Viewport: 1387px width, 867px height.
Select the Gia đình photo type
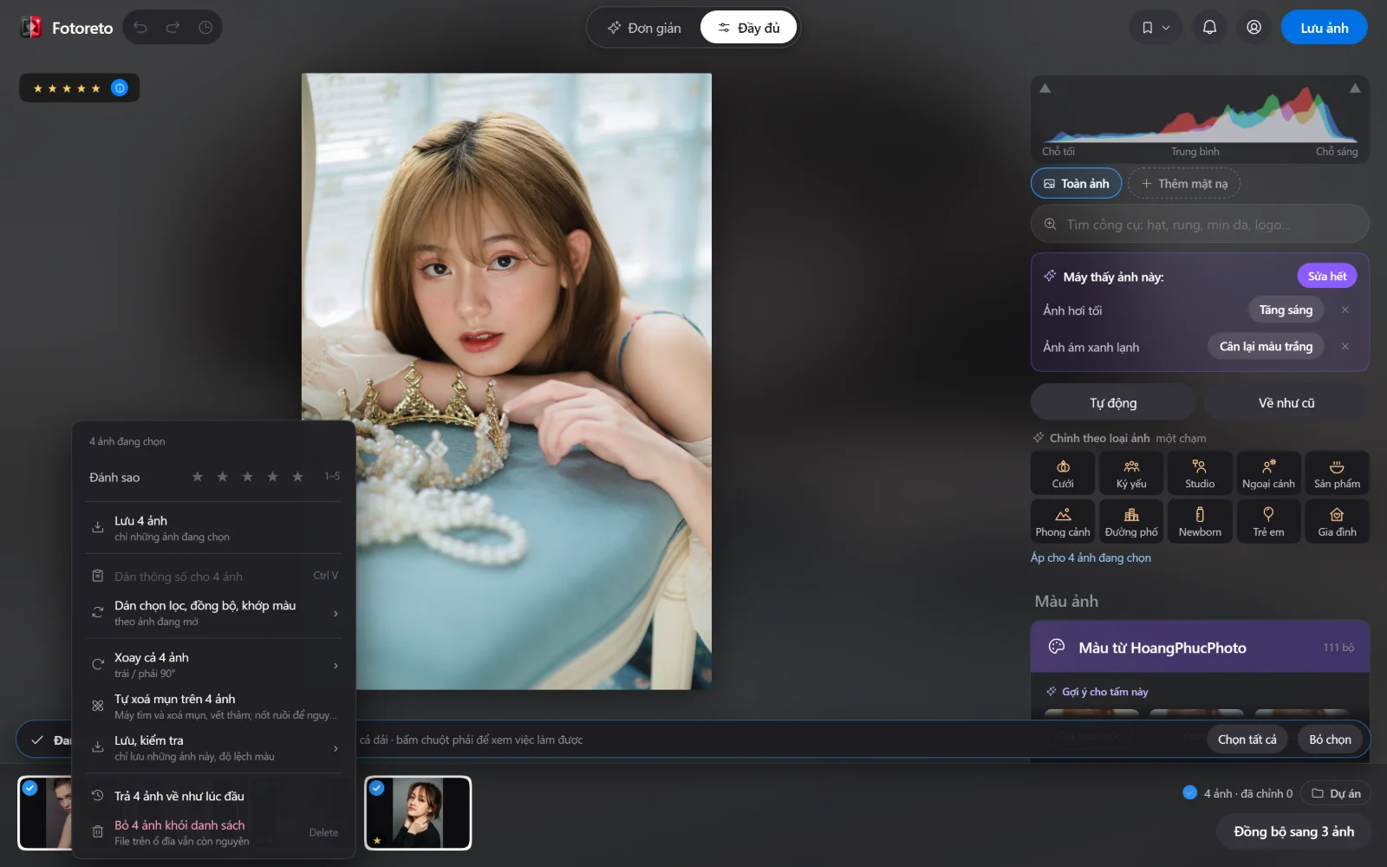(1337, 522)
